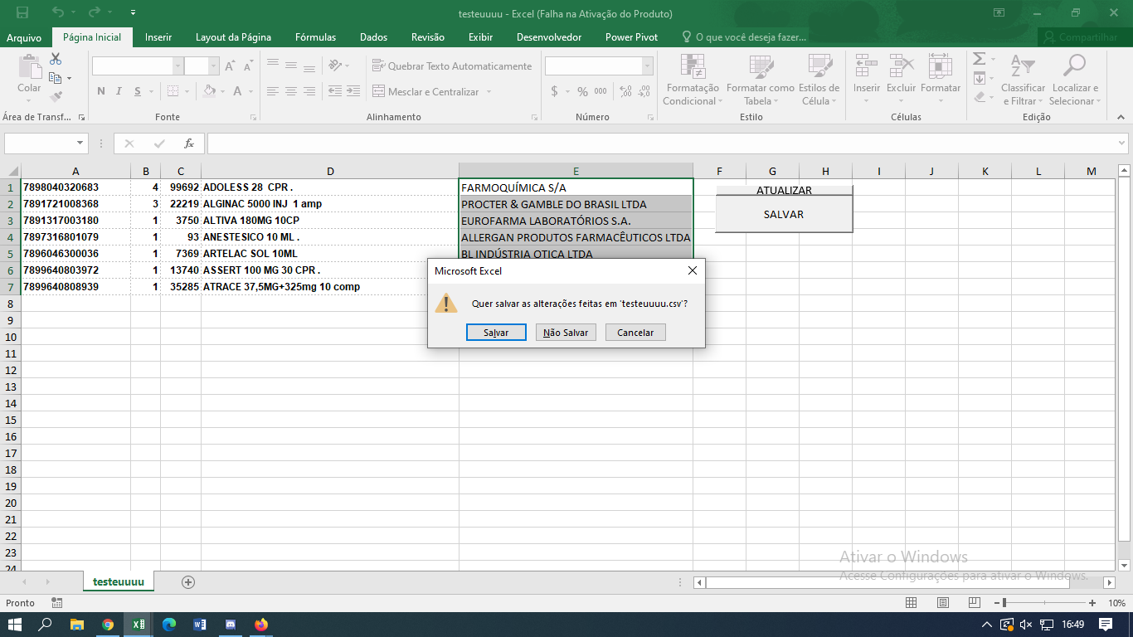Open the font name dropdown
Image resolution: width=1133 pixels, height=637 pixels.
(x=177, y=66)
